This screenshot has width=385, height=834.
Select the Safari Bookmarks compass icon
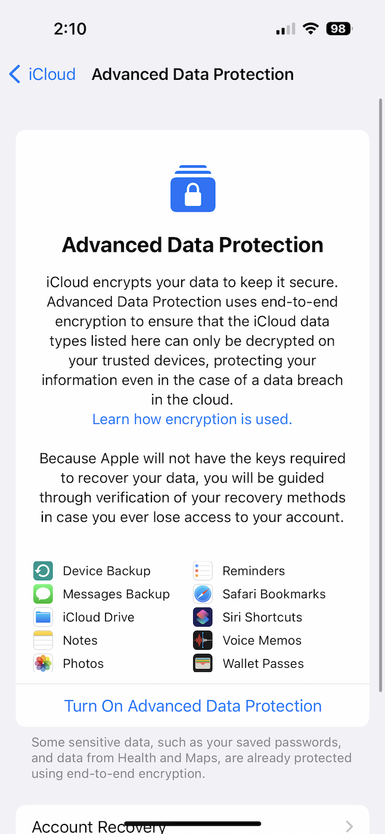point(203,593)
